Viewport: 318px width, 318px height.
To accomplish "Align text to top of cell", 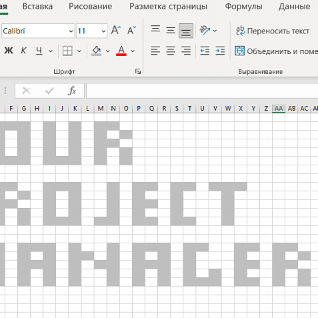I will (155, 29).
